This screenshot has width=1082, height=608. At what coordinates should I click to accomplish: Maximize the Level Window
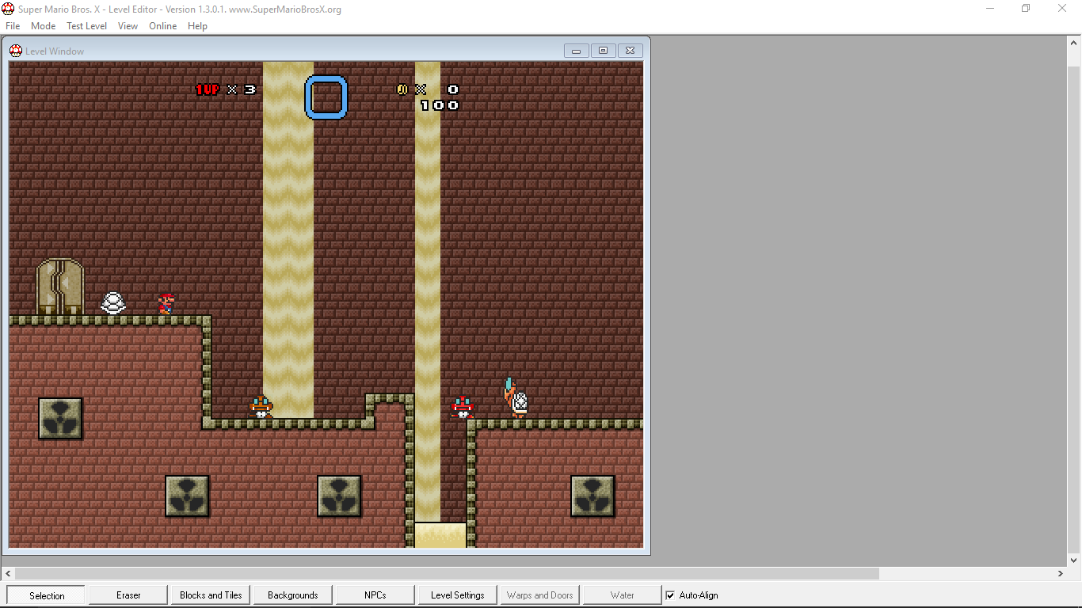603,51
